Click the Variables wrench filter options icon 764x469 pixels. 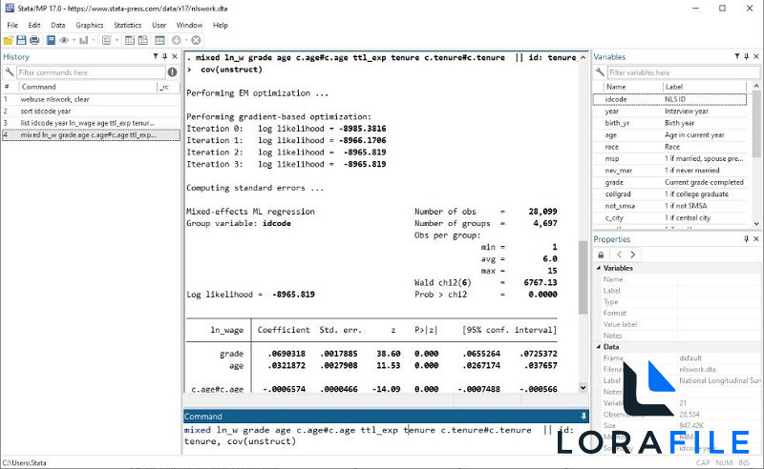coord(600,72)
